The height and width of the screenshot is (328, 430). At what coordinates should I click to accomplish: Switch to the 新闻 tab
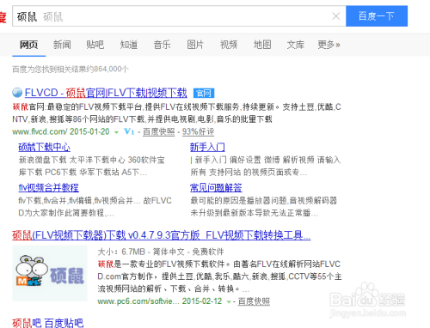[x=62, y=45]
